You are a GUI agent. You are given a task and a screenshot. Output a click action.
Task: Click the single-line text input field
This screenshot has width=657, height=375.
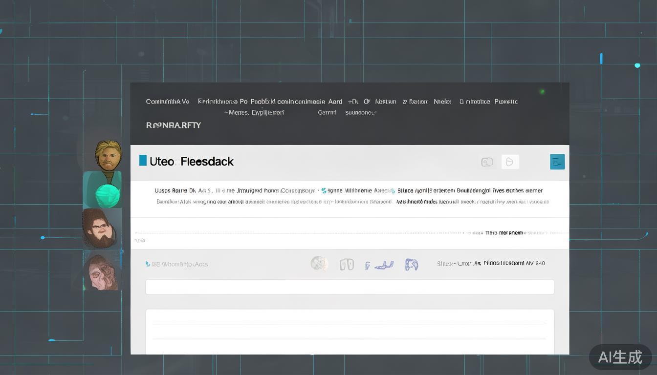[350, 287]
